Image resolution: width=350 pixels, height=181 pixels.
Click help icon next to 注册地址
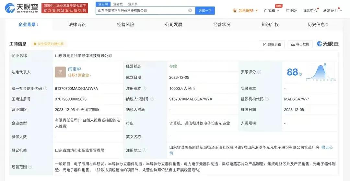145,151
